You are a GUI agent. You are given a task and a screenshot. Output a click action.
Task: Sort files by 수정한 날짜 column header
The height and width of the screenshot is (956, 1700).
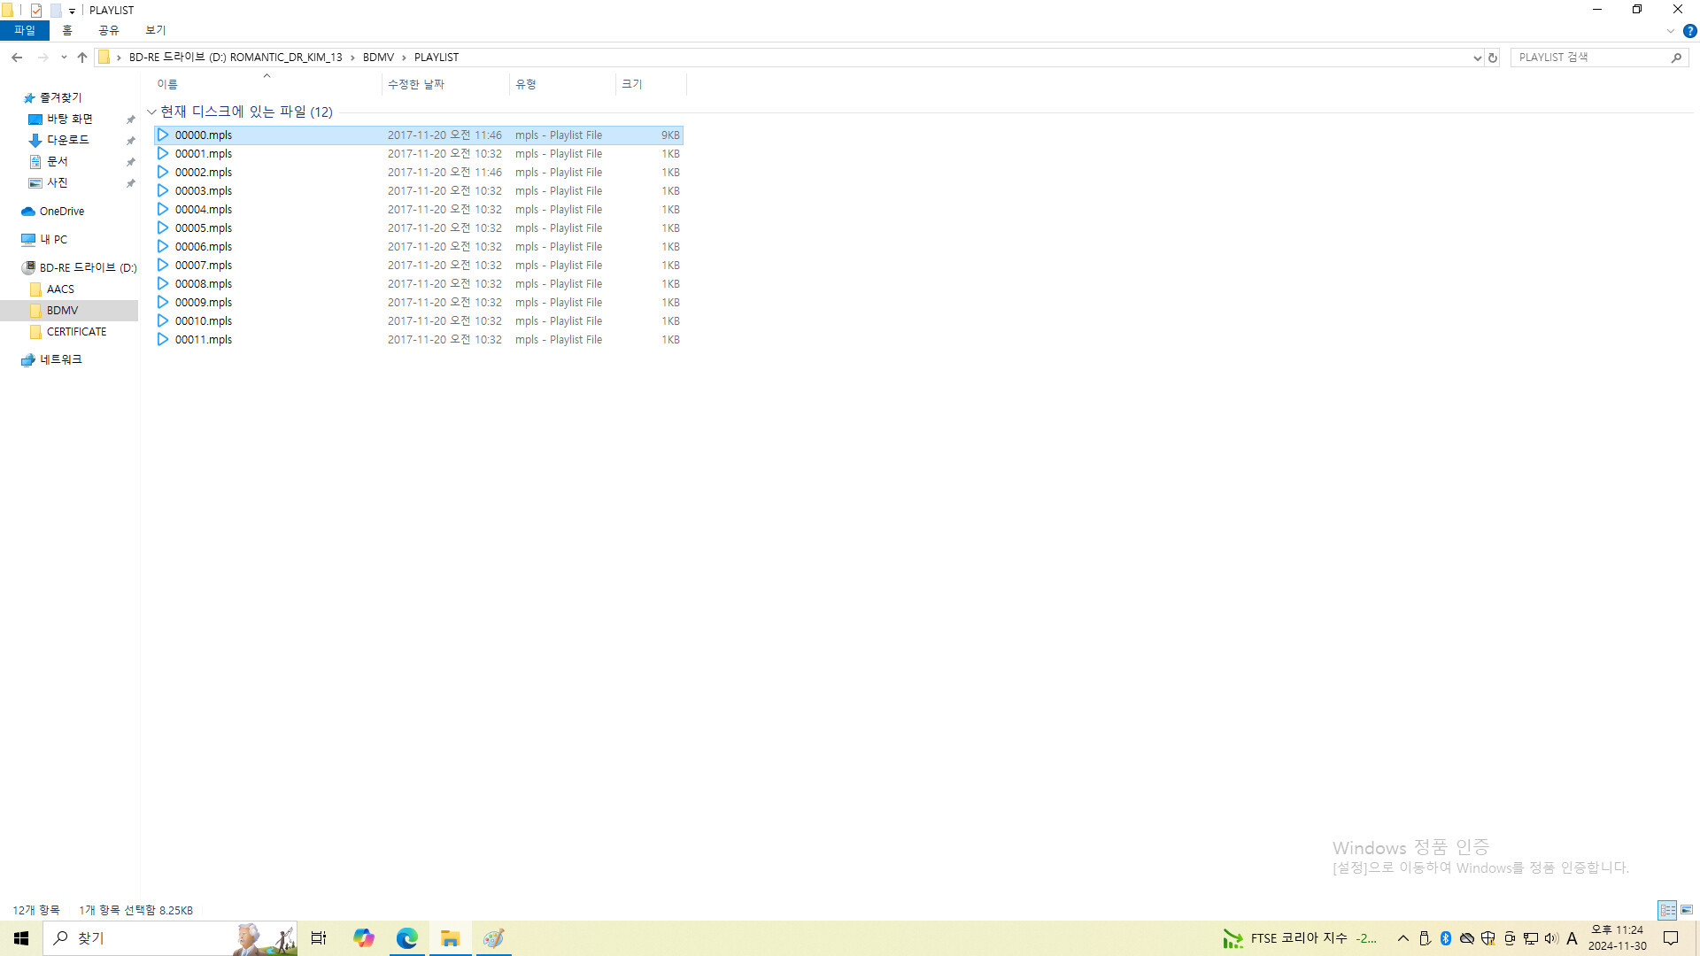click(x=416, y=84)
